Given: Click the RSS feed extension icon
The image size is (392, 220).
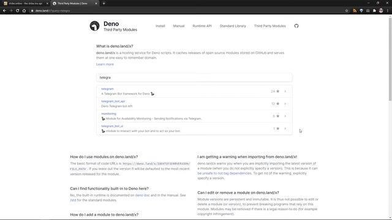Looking at the screenshot, I should pyautogui.click(x=355, y=11).
